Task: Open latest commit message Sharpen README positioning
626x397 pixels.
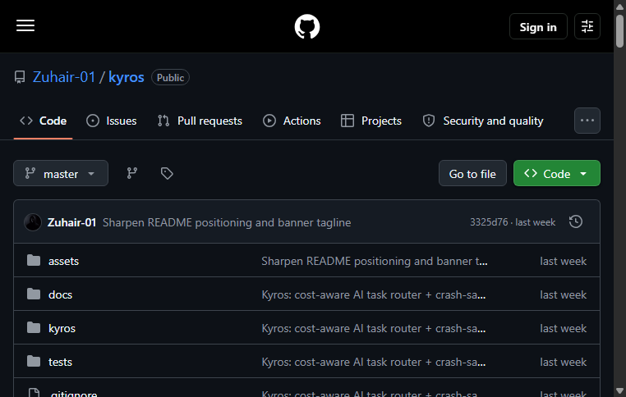Action: click(x=227, y=222)
